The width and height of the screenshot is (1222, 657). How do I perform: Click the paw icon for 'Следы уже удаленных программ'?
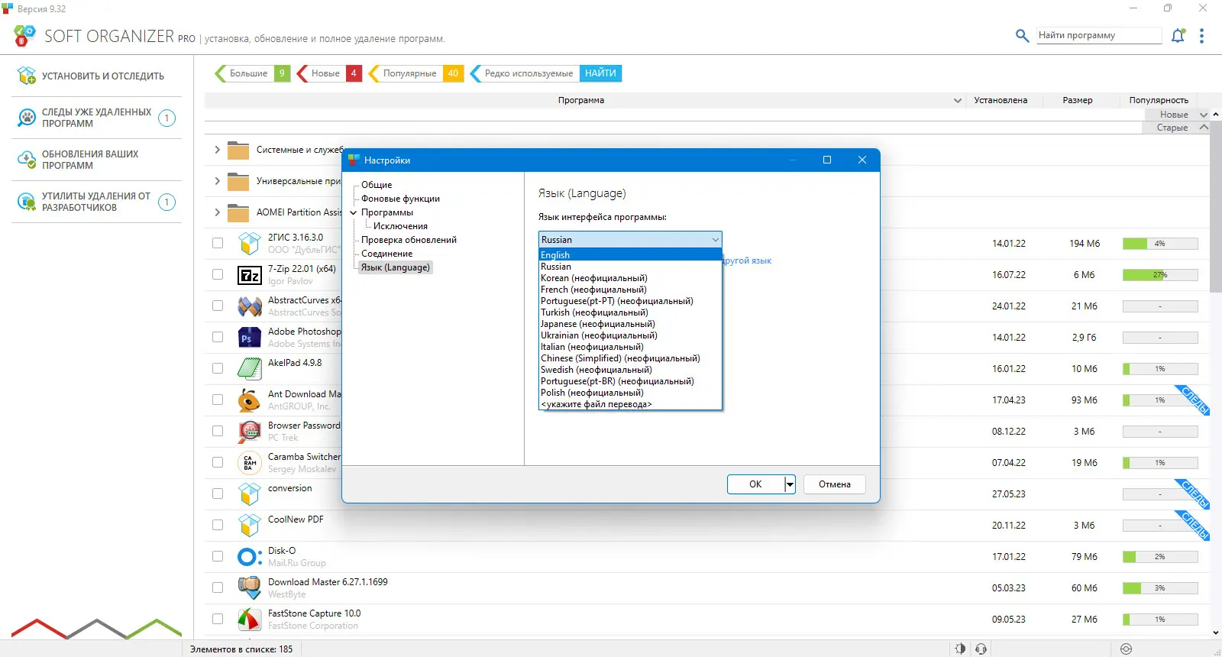click(27, 118)
